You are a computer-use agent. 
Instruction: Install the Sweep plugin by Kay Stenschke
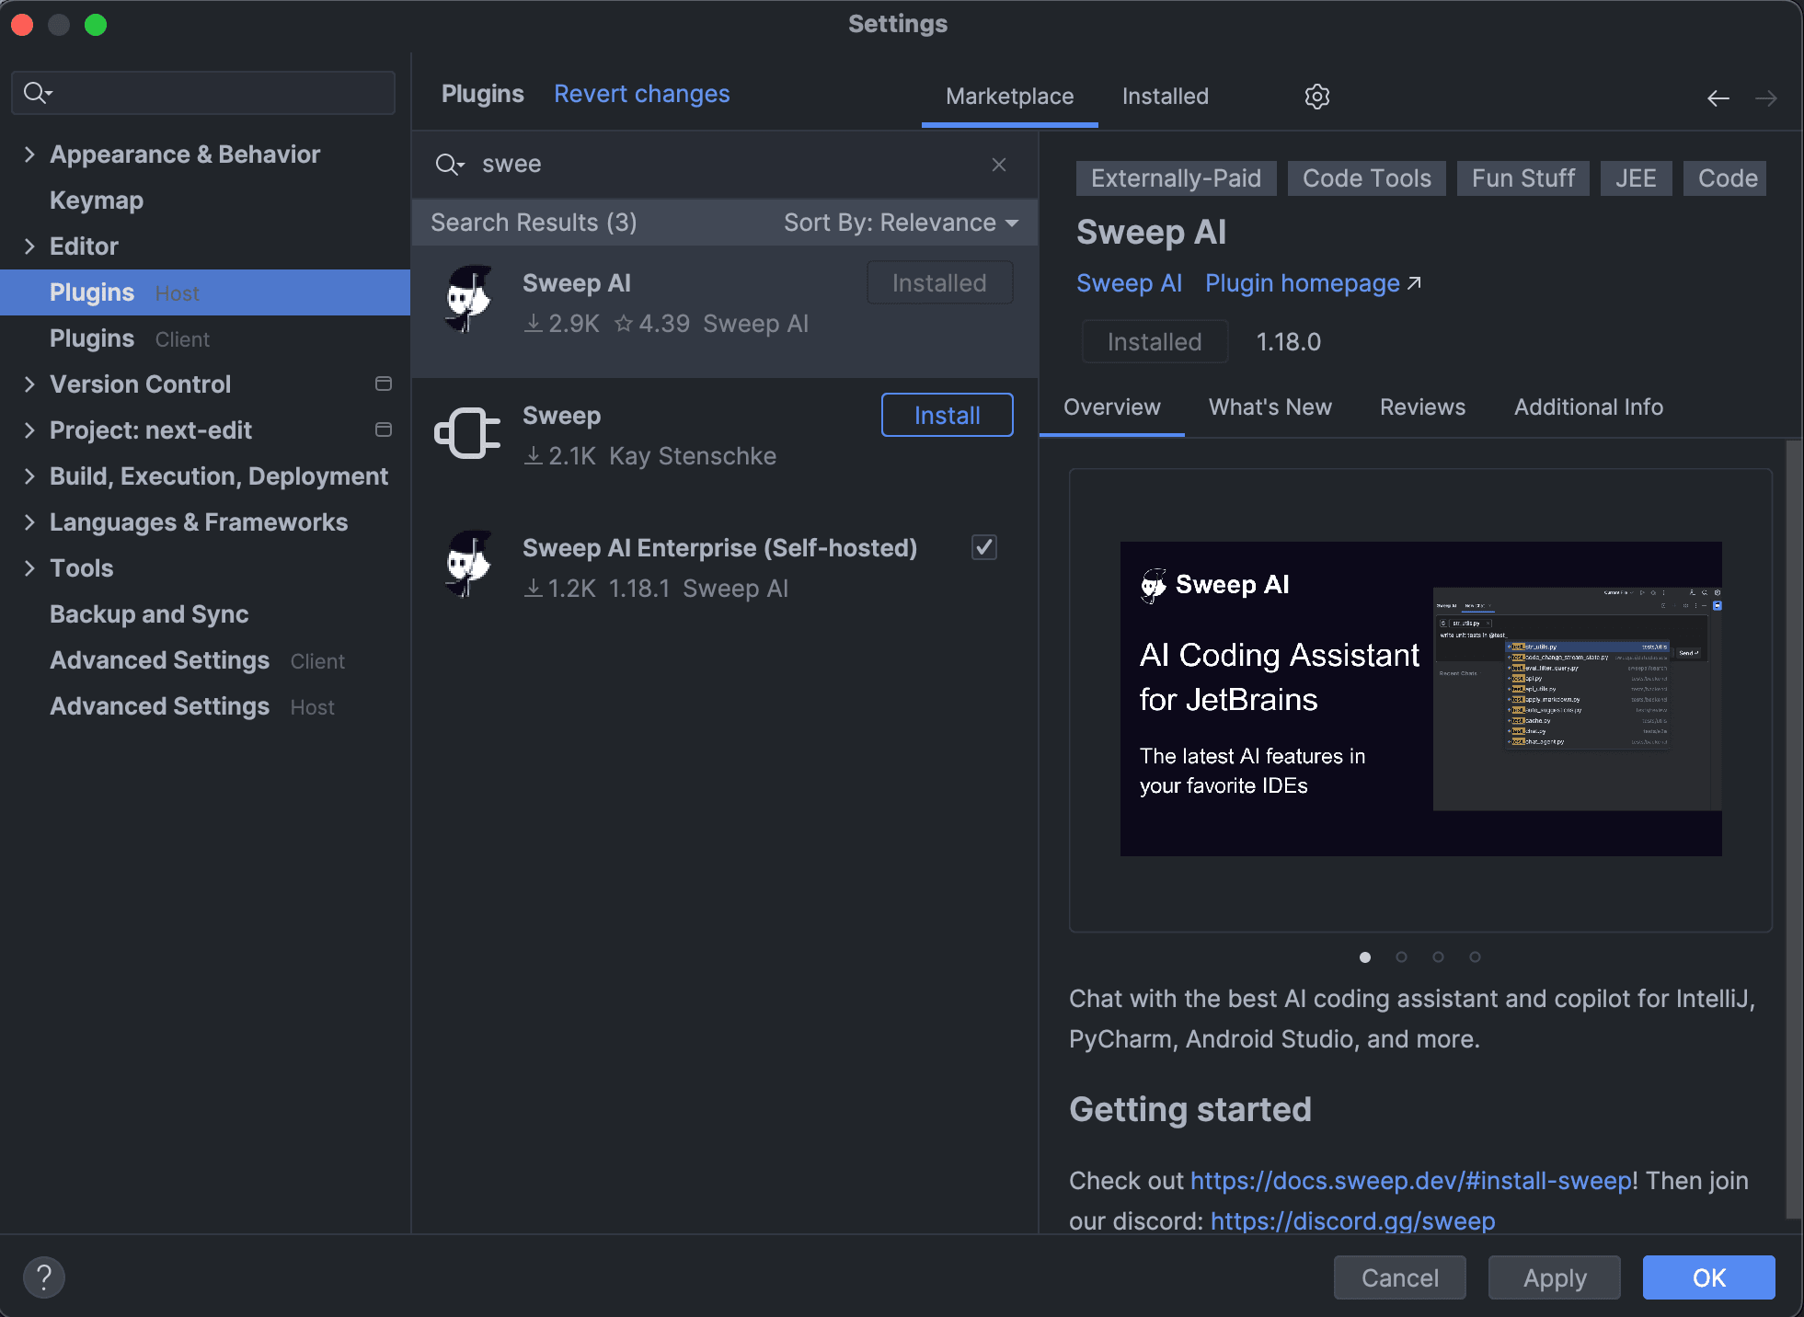point(947,415)
